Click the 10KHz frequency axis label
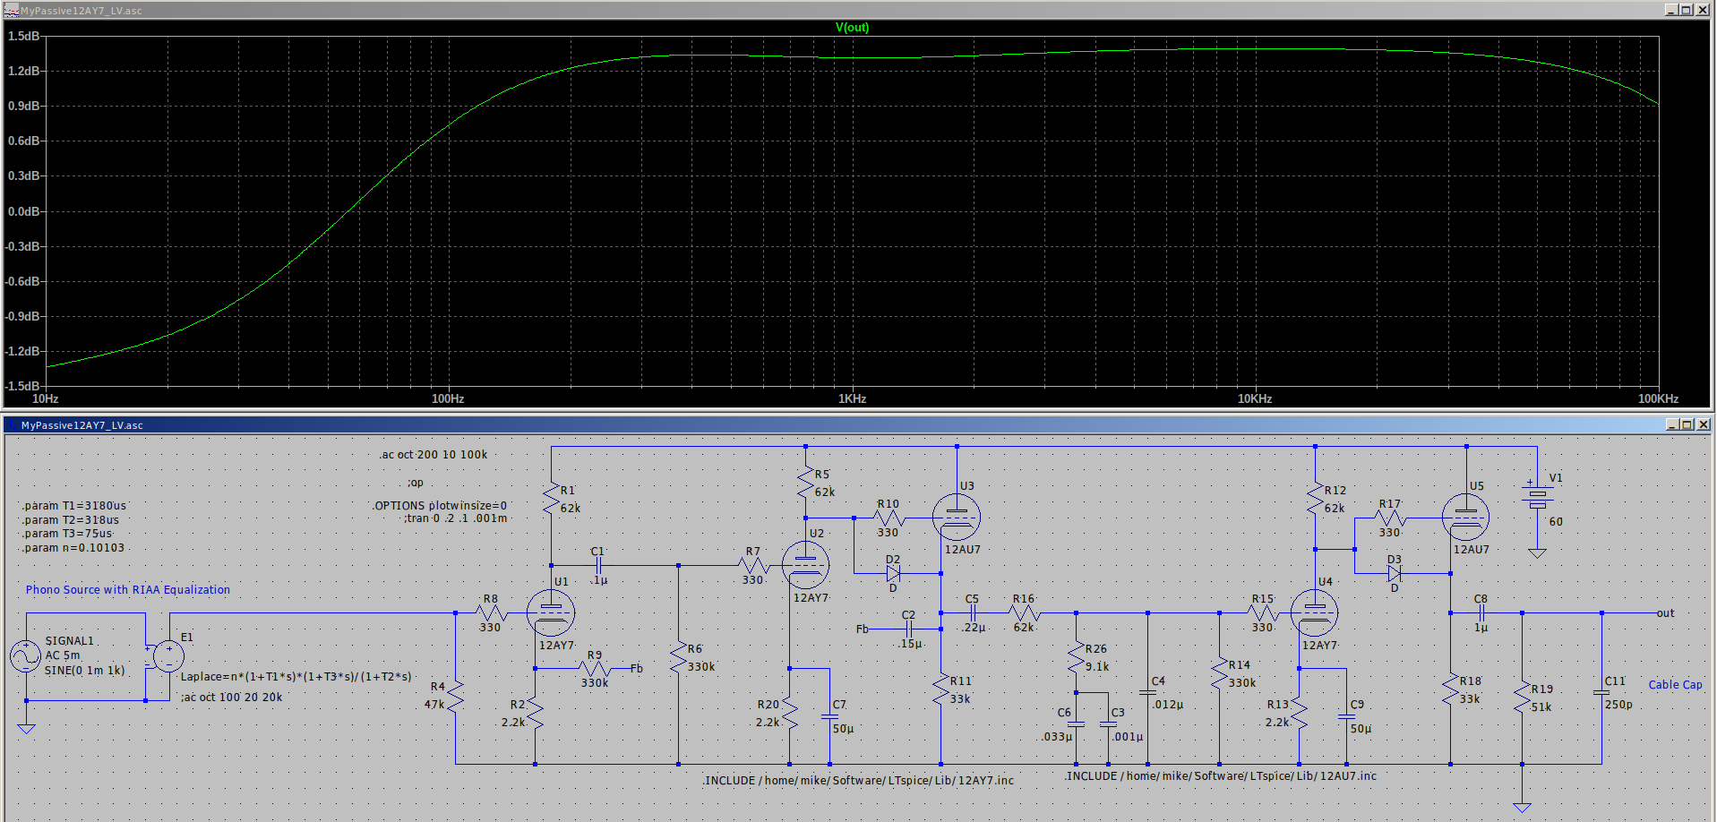 click(x=1255, y=399)
